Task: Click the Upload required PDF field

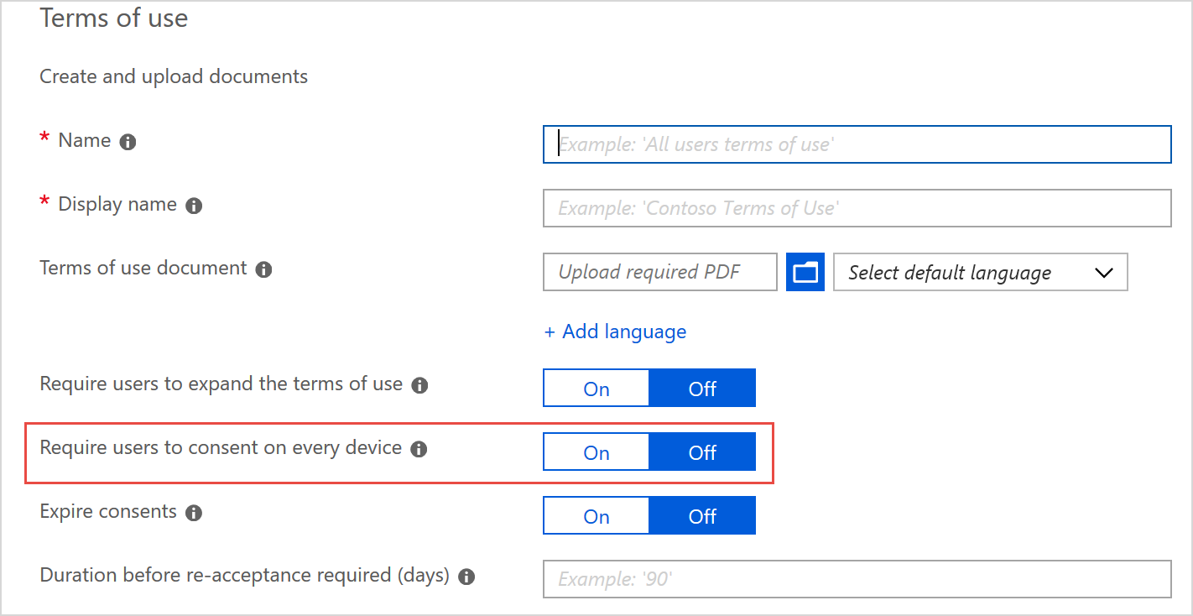Action: 659,272
